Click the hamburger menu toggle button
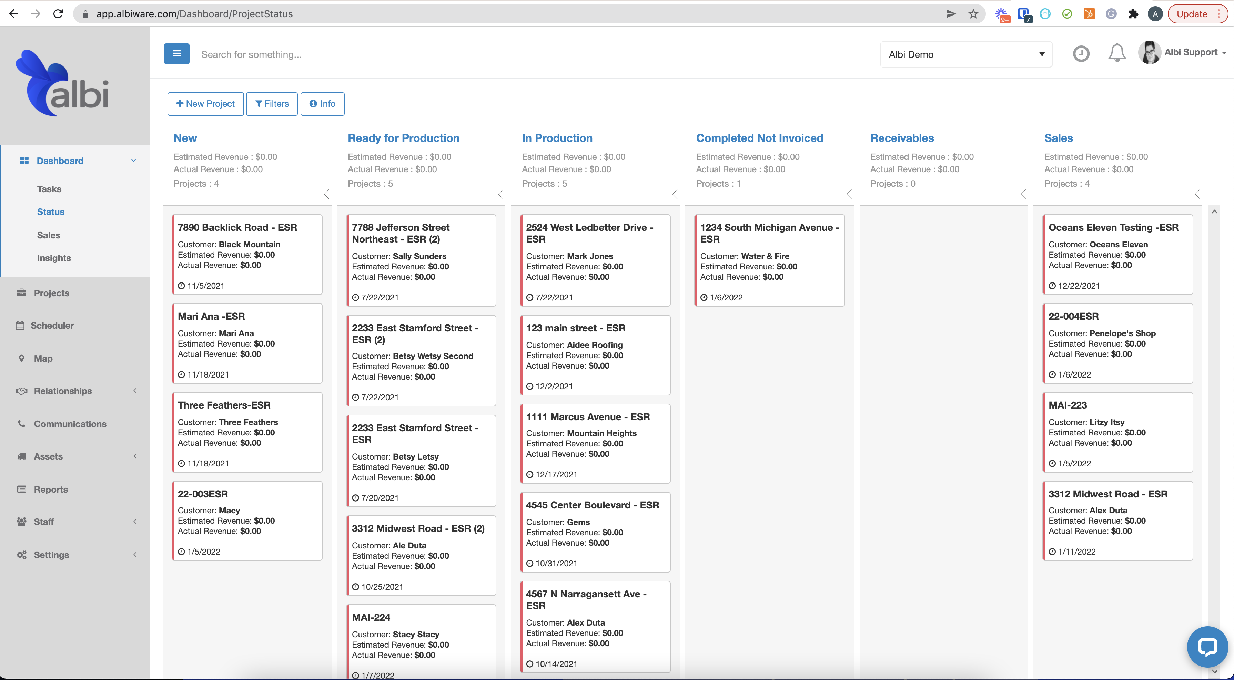Viewport: 1234px width, 680px height. (x=176, y=54)
